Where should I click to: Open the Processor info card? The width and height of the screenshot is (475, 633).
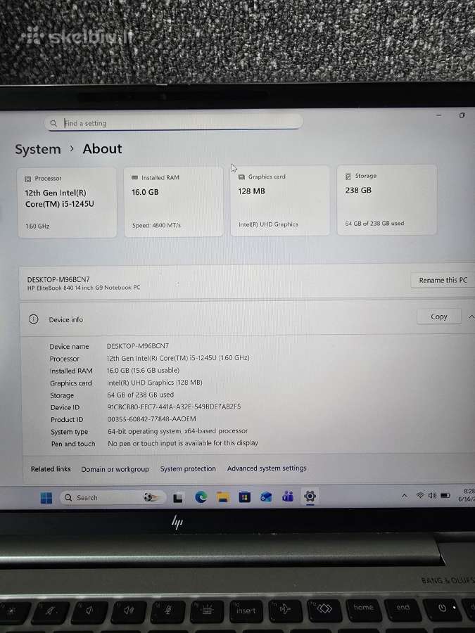pos(67,203)
